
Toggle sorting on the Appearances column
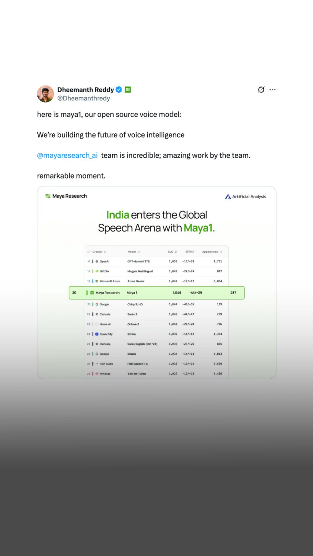click(x=221, y=251)
